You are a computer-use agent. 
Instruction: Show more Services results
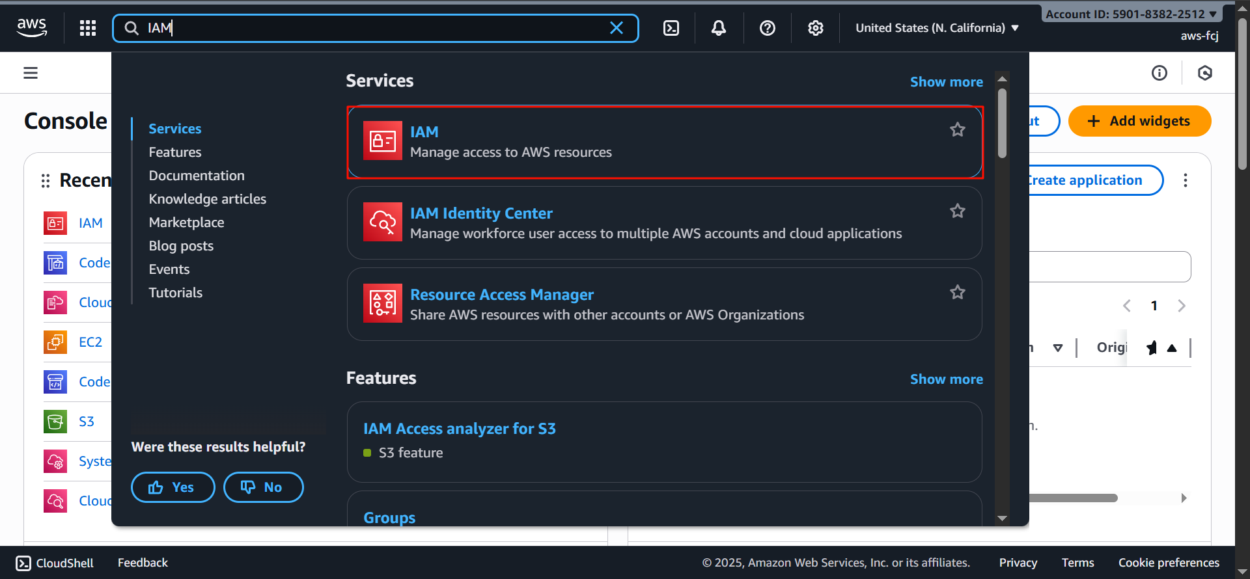(x=946, y=82)
